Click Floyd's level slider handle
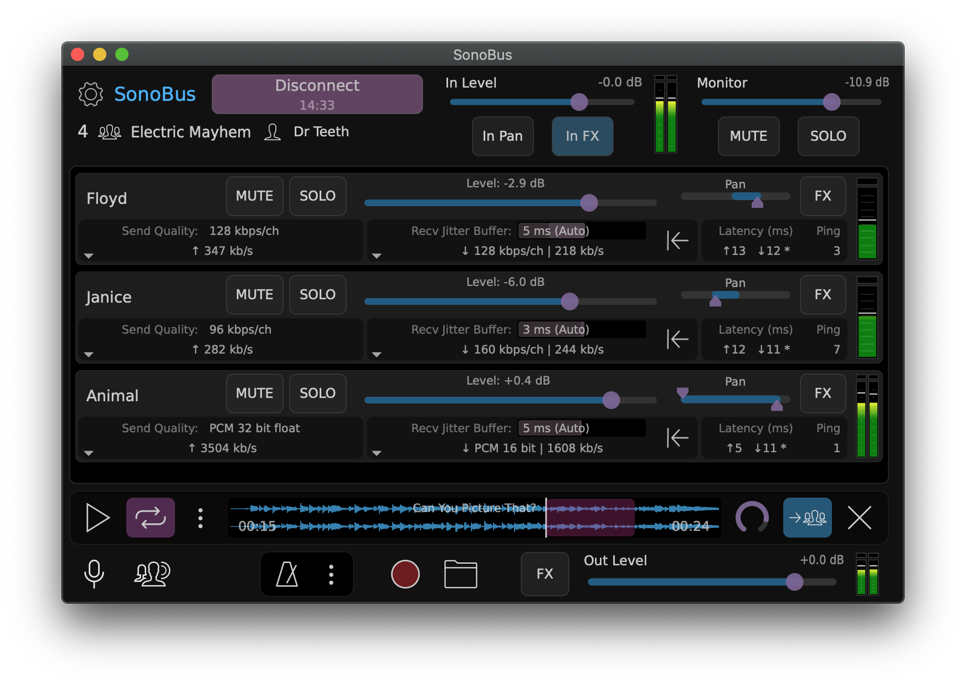The height and width of the screenshot is (685, 966). click(589, 203)
